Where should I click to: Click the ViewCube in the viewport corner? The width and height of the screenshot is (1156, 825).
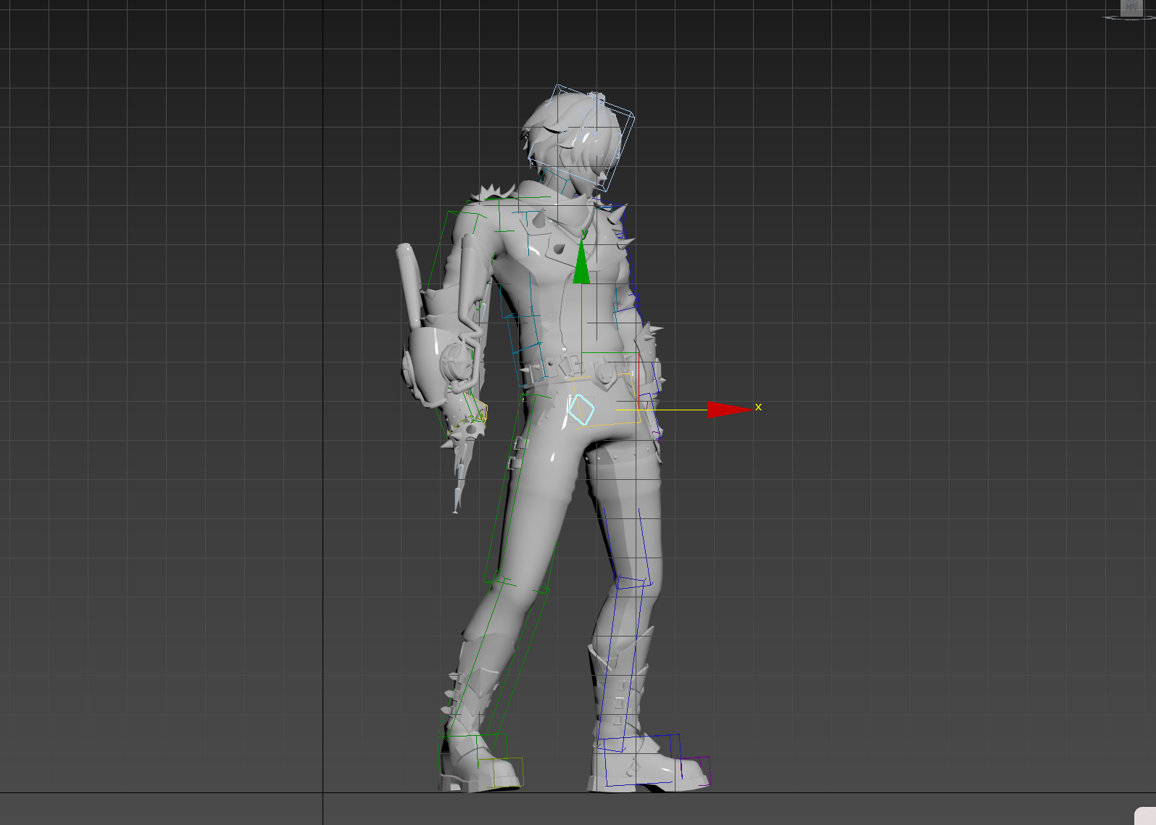(x=1130, y=9)
